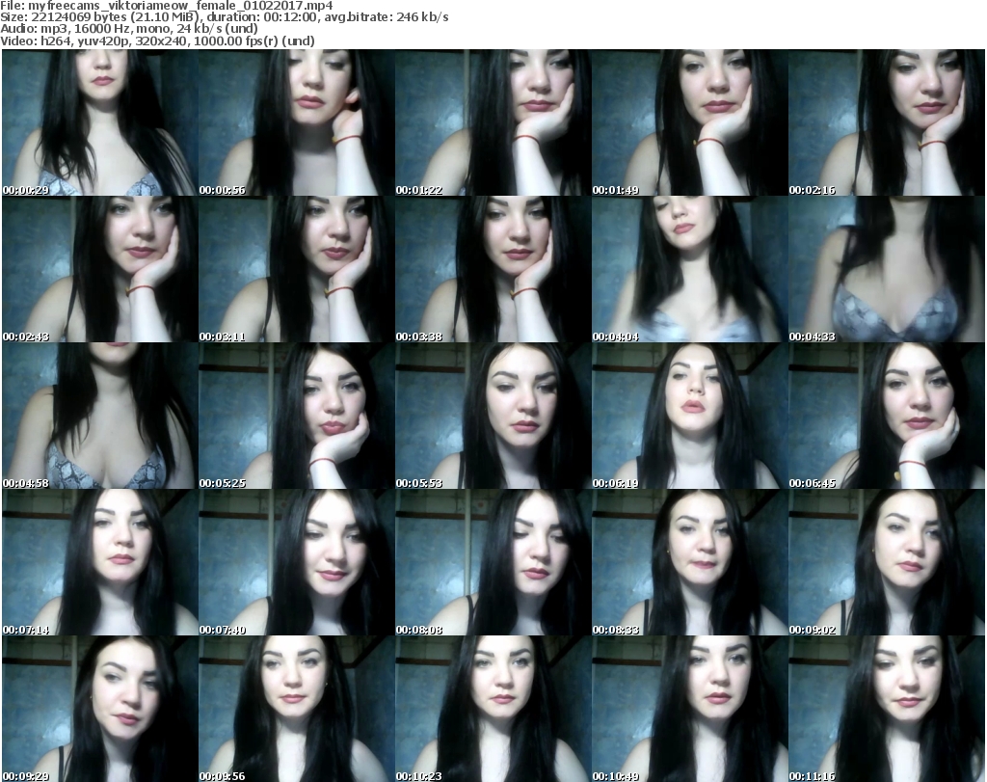The width and height of the screenshot is (987, 782).
Task: Pick the frame stamped 00:06:45
Action: 887,416
